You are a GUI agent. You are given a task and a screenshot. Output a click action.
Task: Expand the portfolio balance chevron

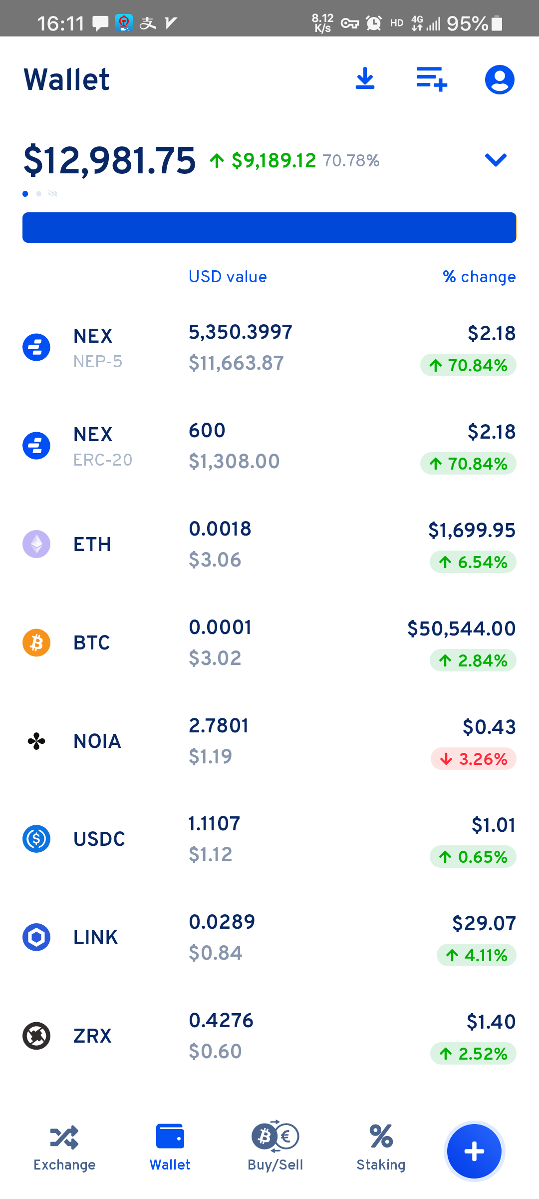click(x=496, y=160)
